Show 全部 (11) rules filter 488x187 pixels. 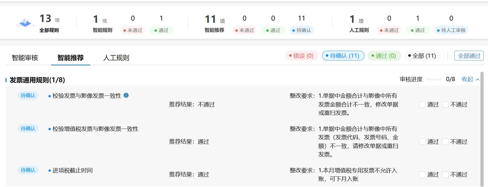pos(422,56)
